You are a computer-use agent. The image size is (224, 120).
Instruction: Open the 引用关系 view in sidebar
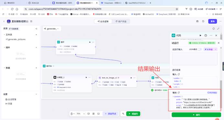coord(14,29)
